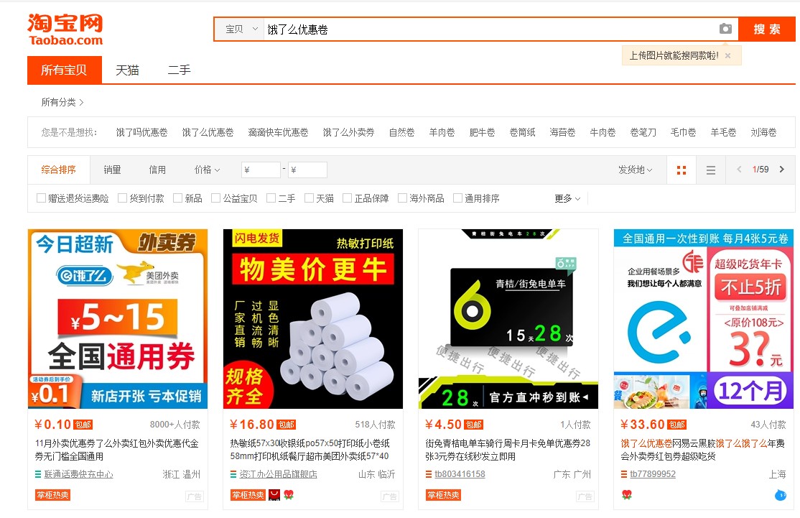Switch to grid view layout icon
Screen dimensions: 800x518
coord(682,170)
